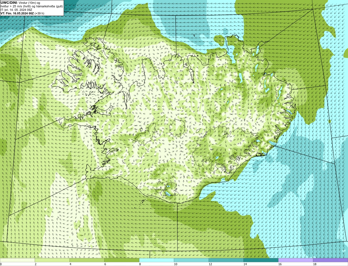The image size is (348, 266).
Task: Click the valid time "VT: Fim. 16.05.2024 00Z"
Action: point(17,13)
